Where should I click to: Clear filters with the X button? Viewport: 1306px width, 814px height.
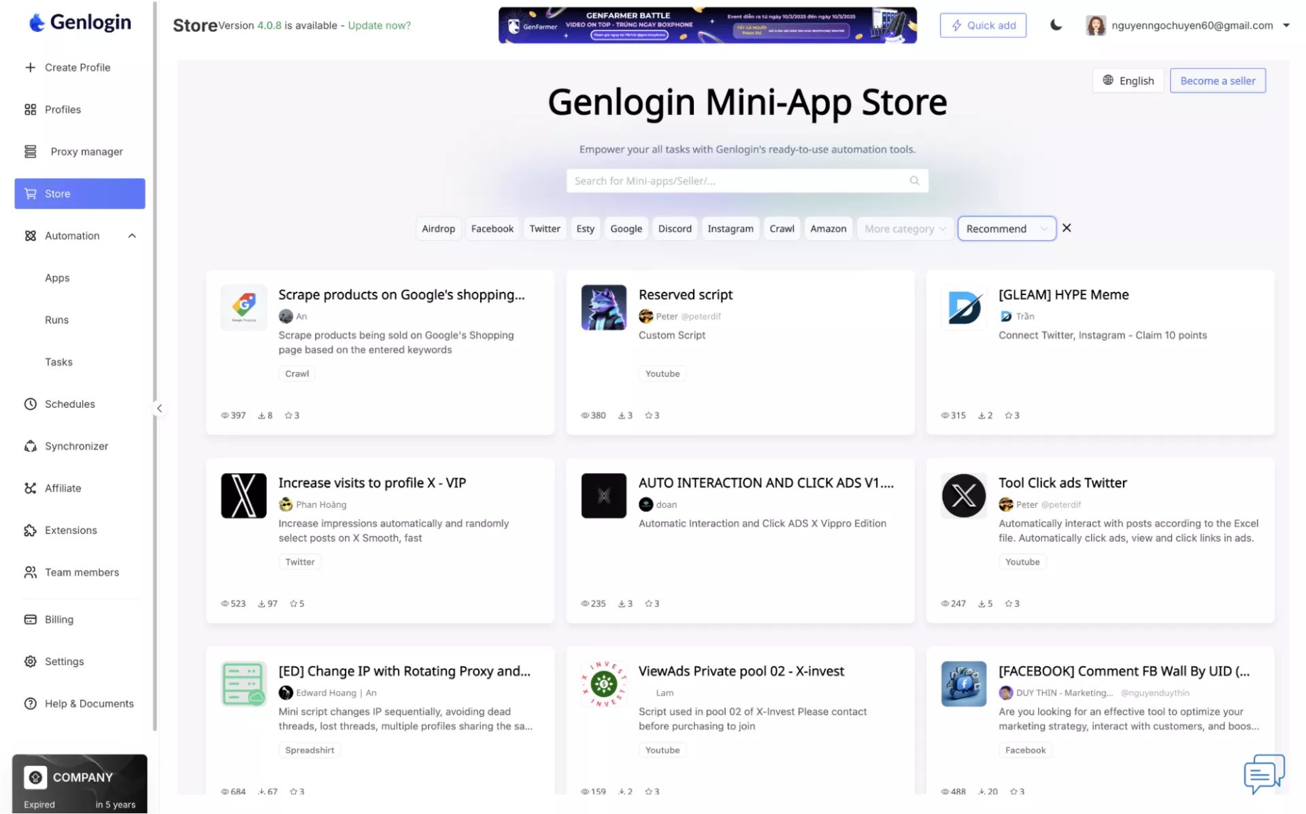1067,228
